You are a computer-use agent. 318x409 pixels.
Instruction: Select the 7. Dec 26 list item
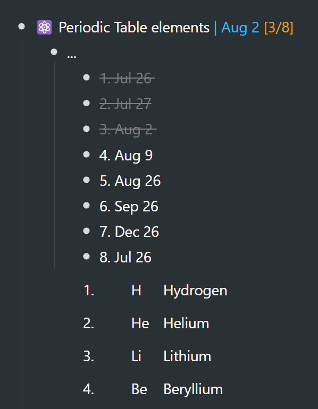pyautogui.click(x=129, y=232)
